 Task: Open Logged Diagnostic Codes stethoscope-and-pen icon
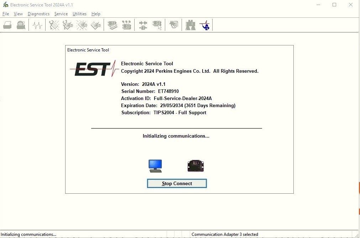[68, 25]
